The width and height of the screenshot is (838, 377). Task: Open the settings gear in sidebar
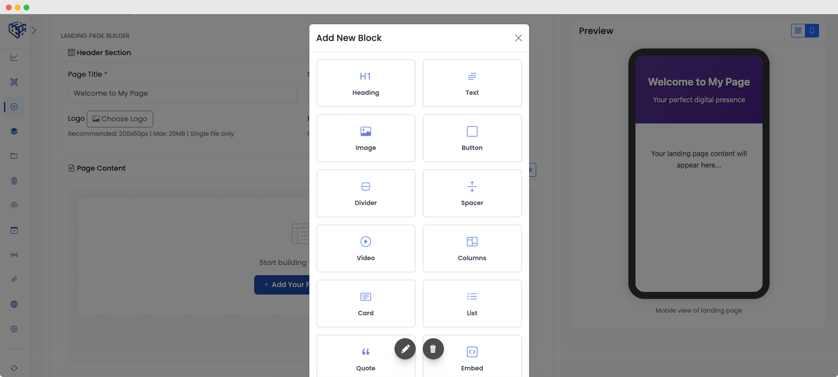coord(14,329)
